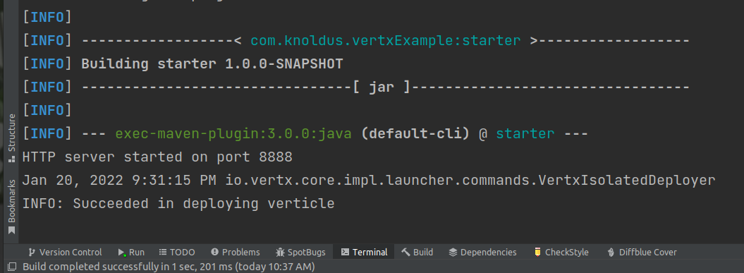Select the Terminal tab
Image resolution: width=744 pixels, height=273 pixels.
[x=364, y=252]
